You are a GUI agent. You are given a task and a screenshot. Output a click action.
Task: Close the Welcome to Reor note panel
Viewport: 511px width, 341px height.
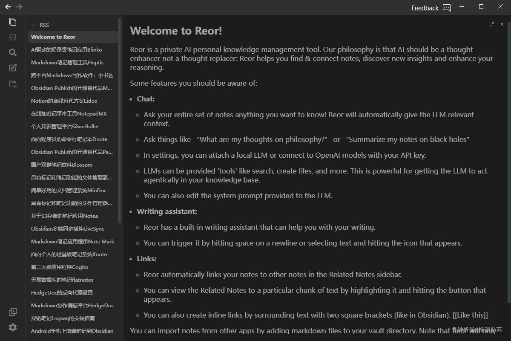[x=502, y=24]
